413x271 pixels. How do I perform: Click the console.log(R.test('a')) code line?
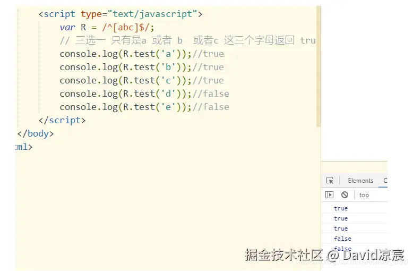click(x=142, y=54)
